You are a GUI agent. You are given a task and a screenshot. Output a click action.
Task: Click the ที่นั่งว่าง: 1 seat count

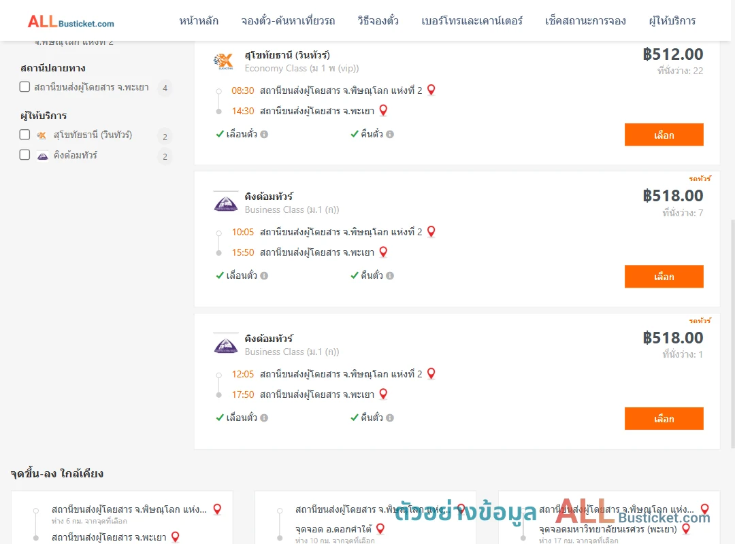(683, 355)
